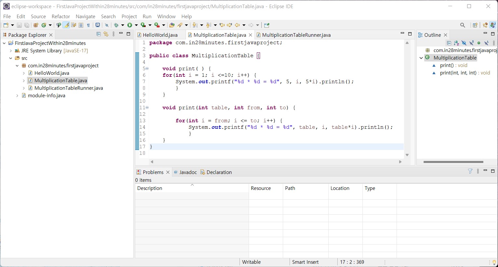Viewport: 498px width, 267px height.
Task: Fold the method at line 11
Action: click(147, 108)
